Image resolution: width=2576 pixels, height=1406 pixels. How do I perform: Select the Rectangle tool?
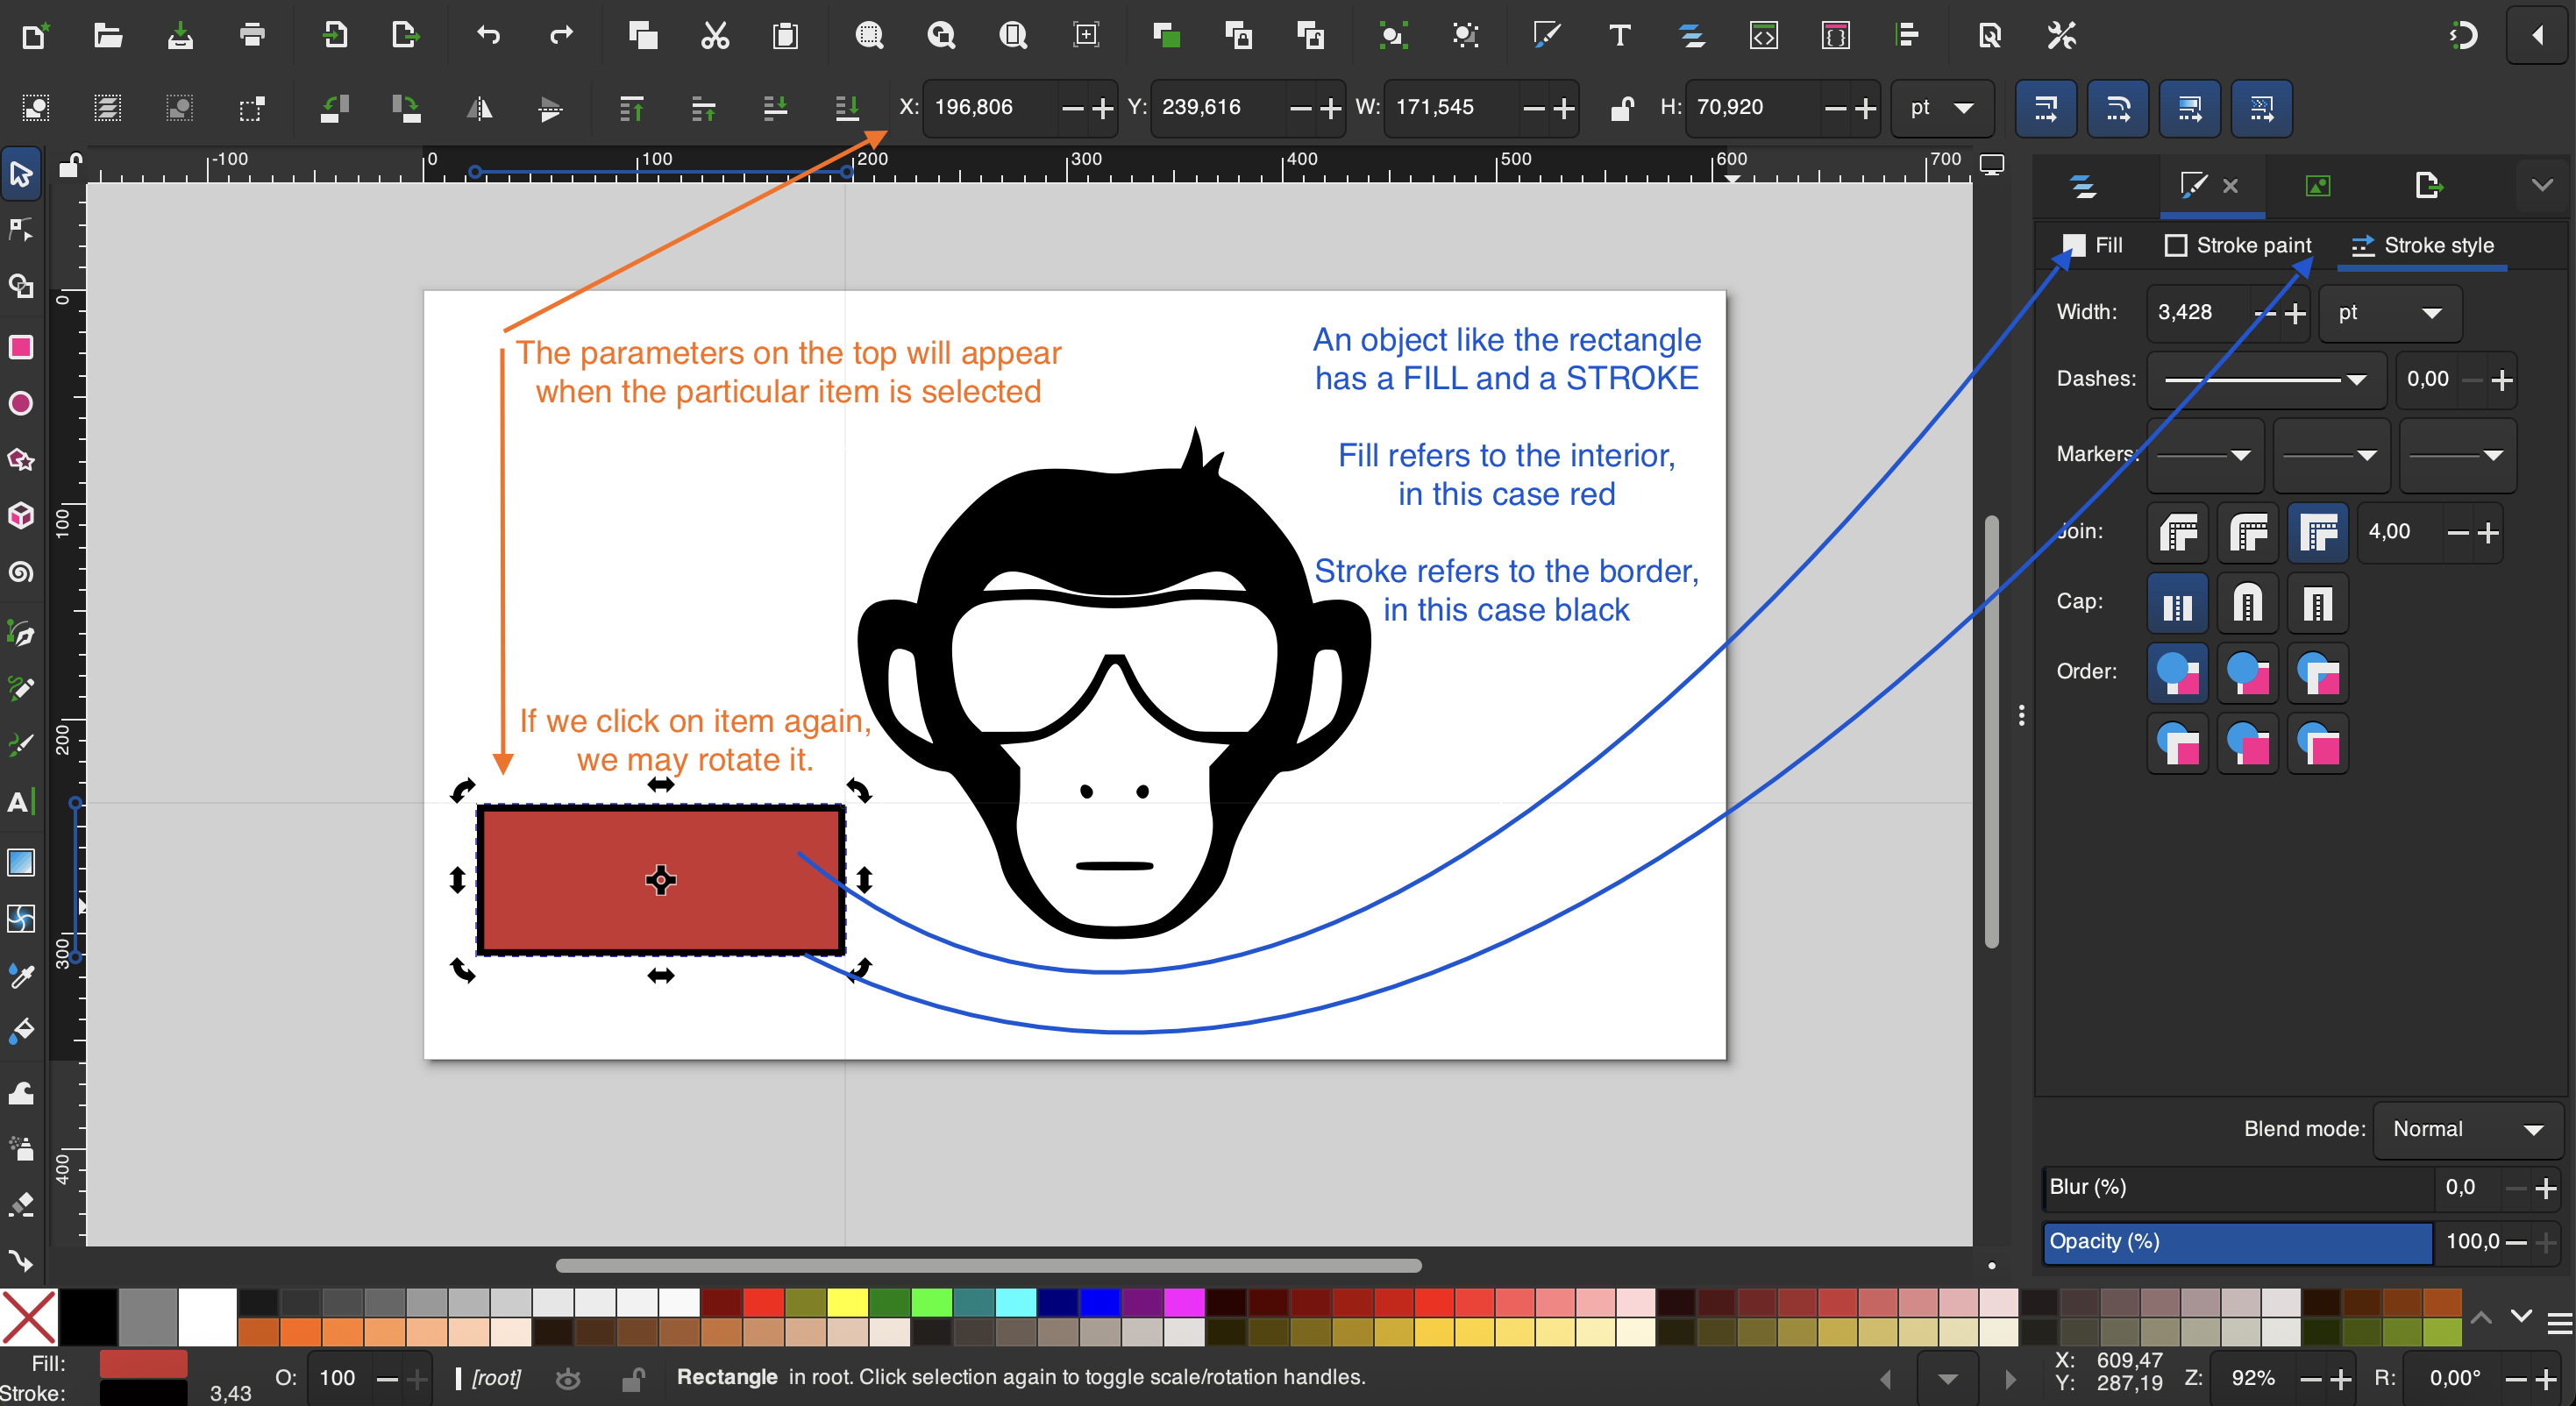pyautogui.click(x=21, y=347)
